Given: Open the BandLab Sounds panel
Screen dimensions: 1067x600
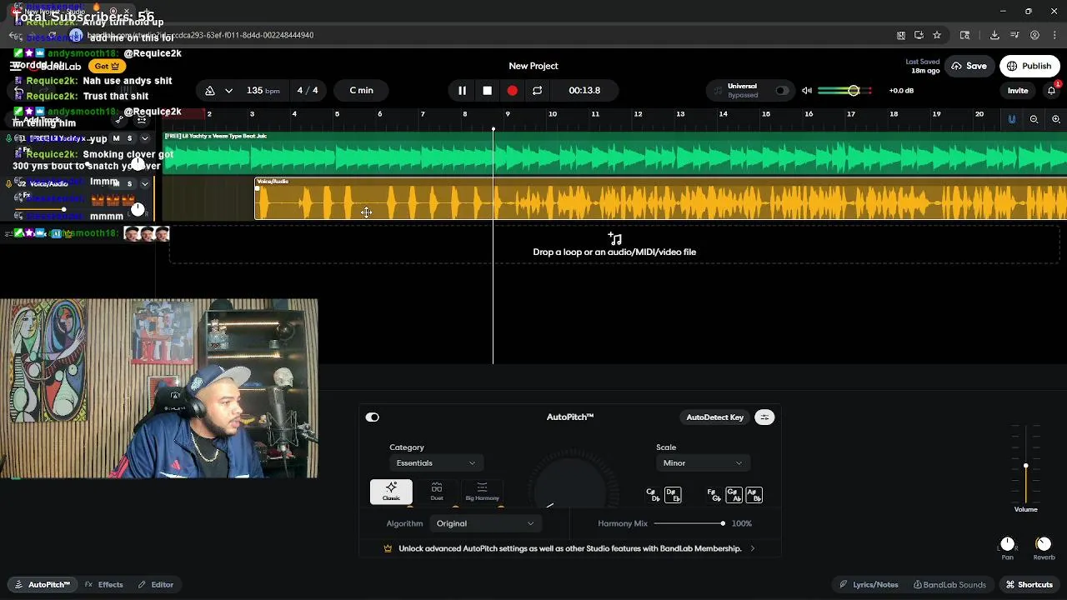Looking at the screenshot, I should click(x=949, y=585).
